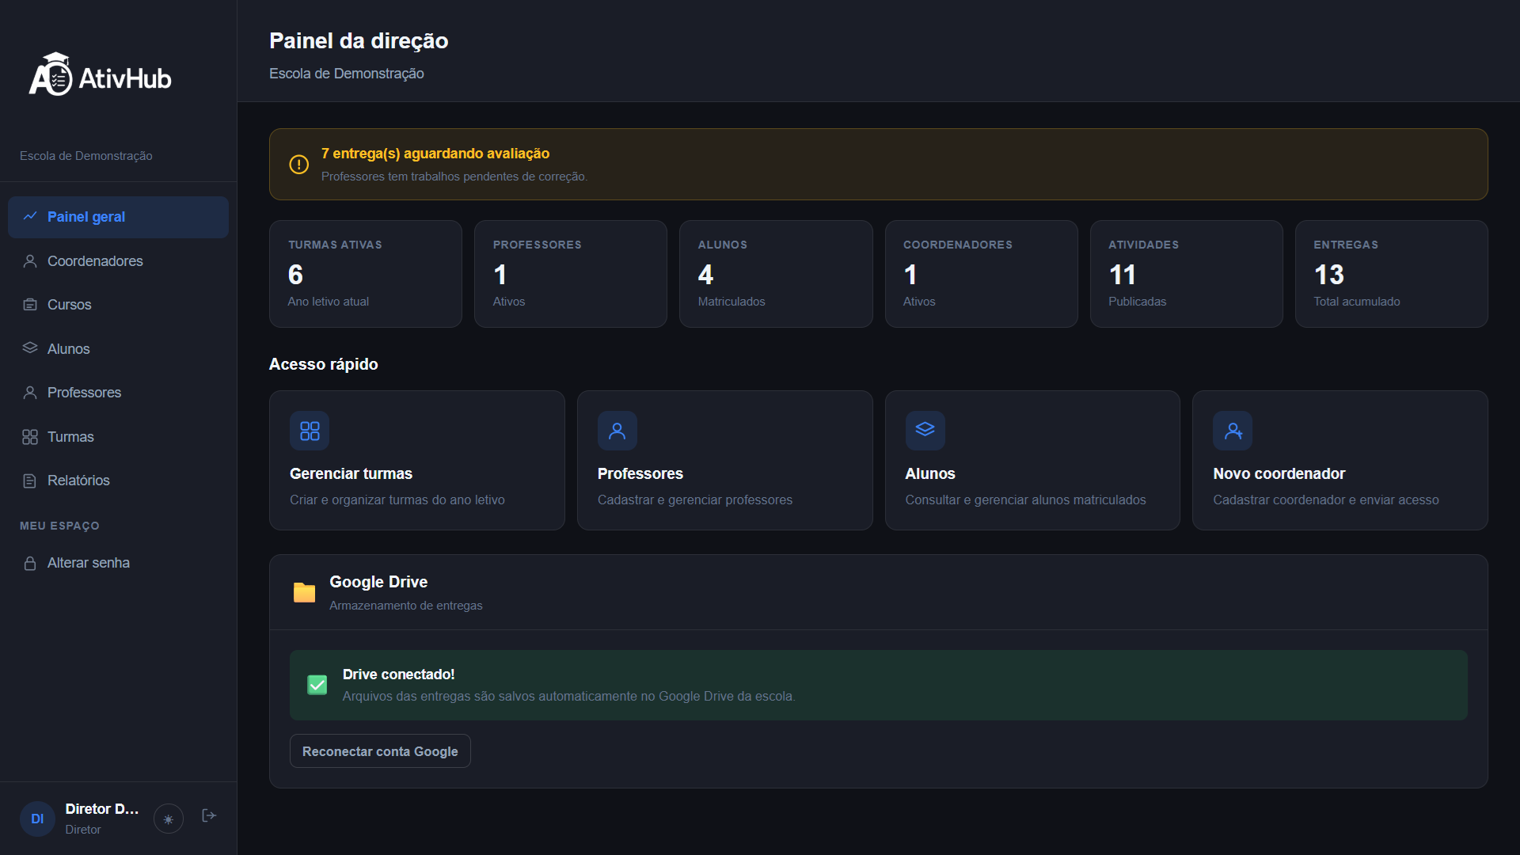The width and height of the screenshot is (1520, 855).
Task: Click the green Drive conectado check icon
Action: 317,685
